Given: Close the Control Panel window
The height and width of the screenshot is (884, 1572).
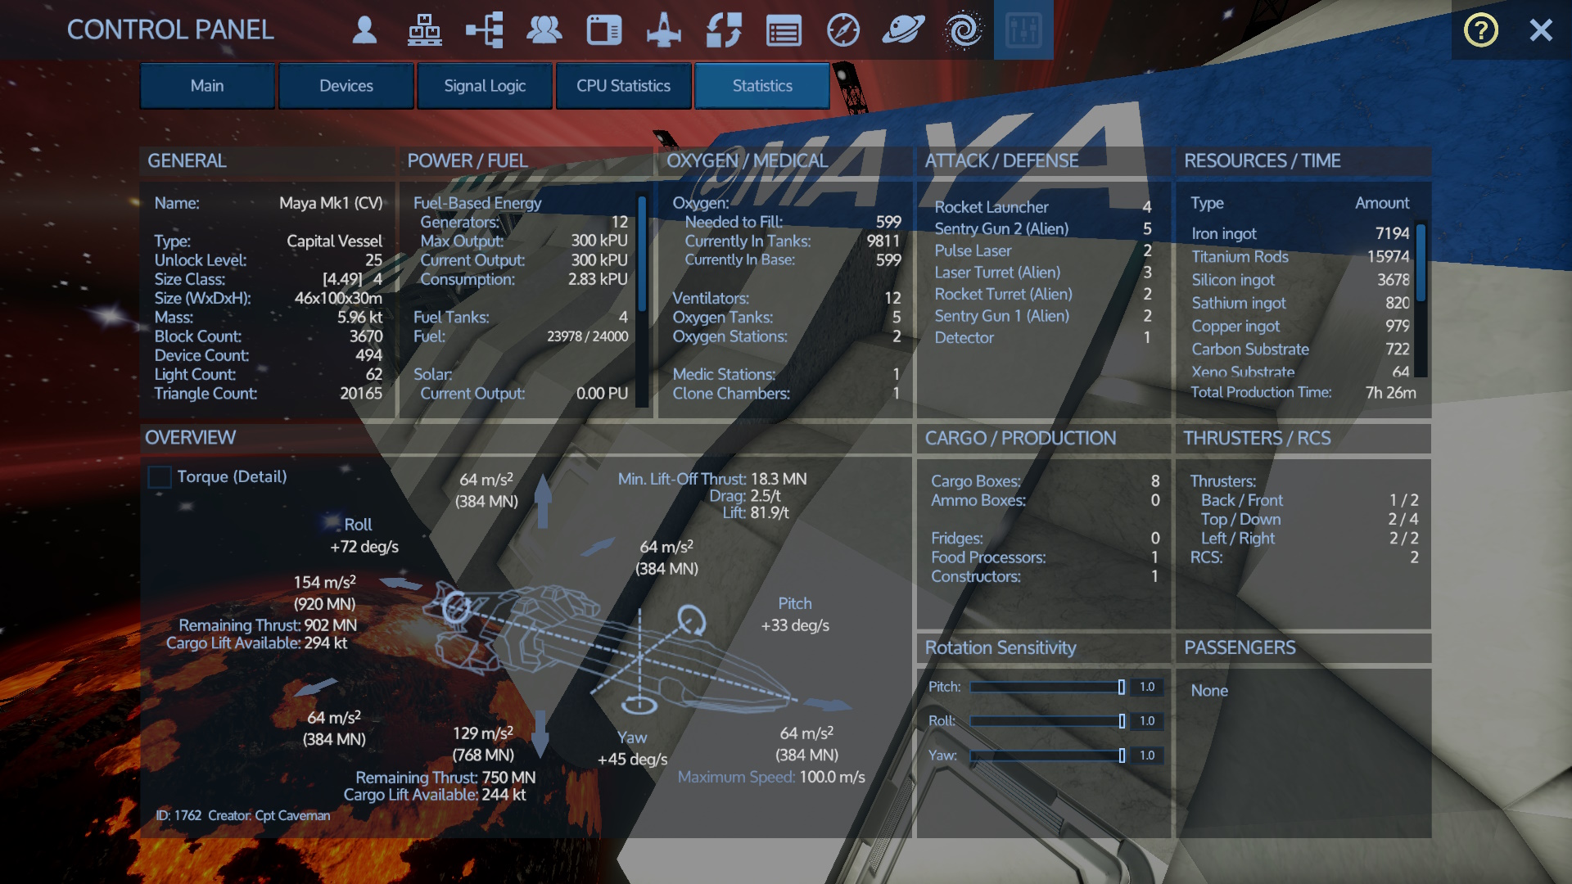Looking at the screenshot, I should point(1541,30).
